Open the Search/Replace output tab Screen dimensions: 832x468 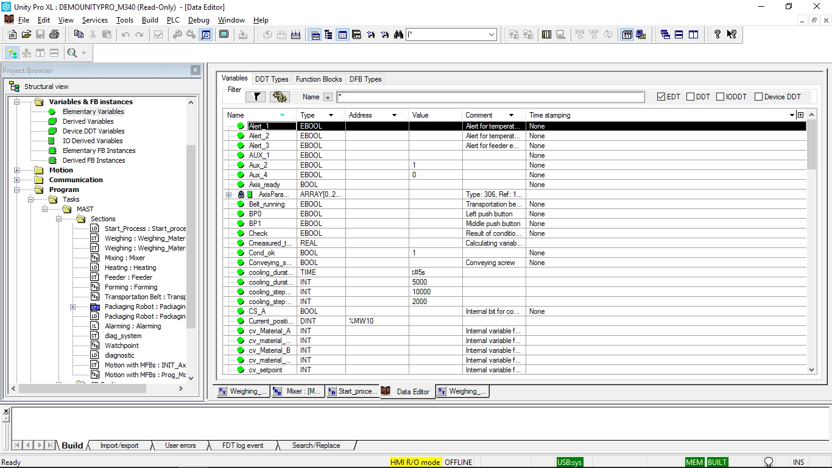pos(316,445)
